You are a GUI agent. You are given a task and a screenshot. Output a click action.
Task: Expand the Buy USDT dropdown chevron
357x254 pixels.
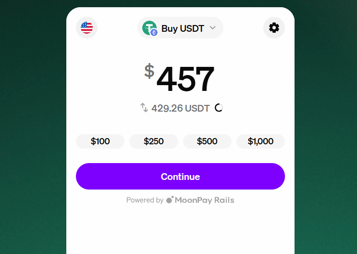point(212,28)
